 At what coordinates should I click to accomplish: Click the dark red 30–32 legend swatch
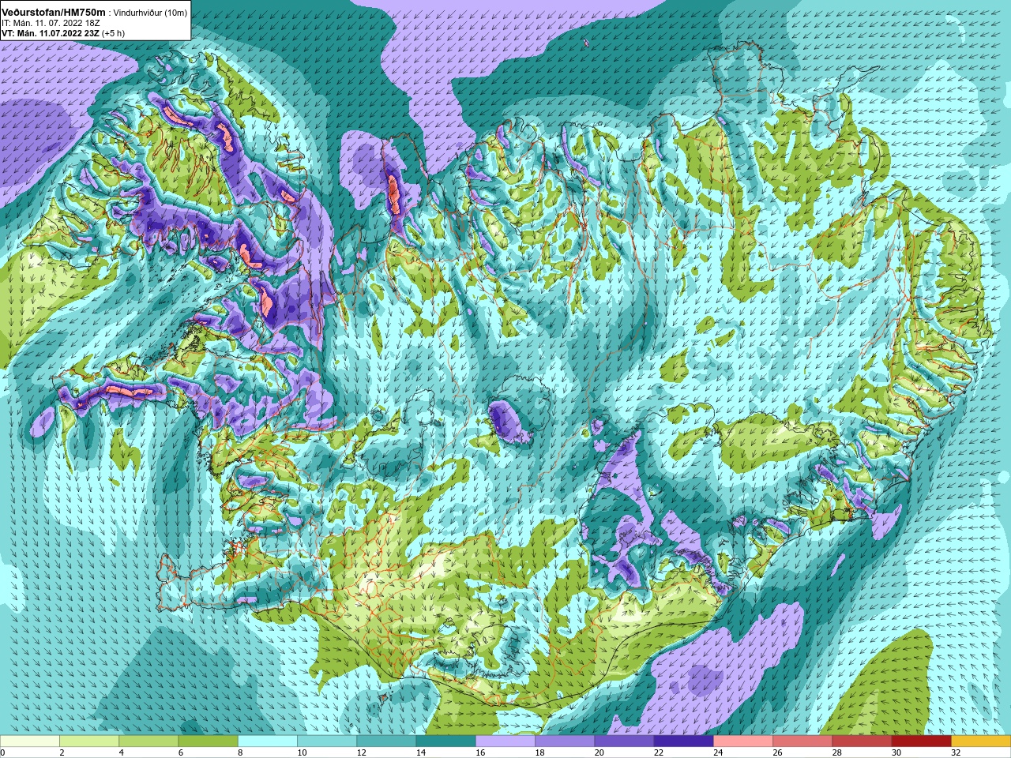[x=922, y=741]
